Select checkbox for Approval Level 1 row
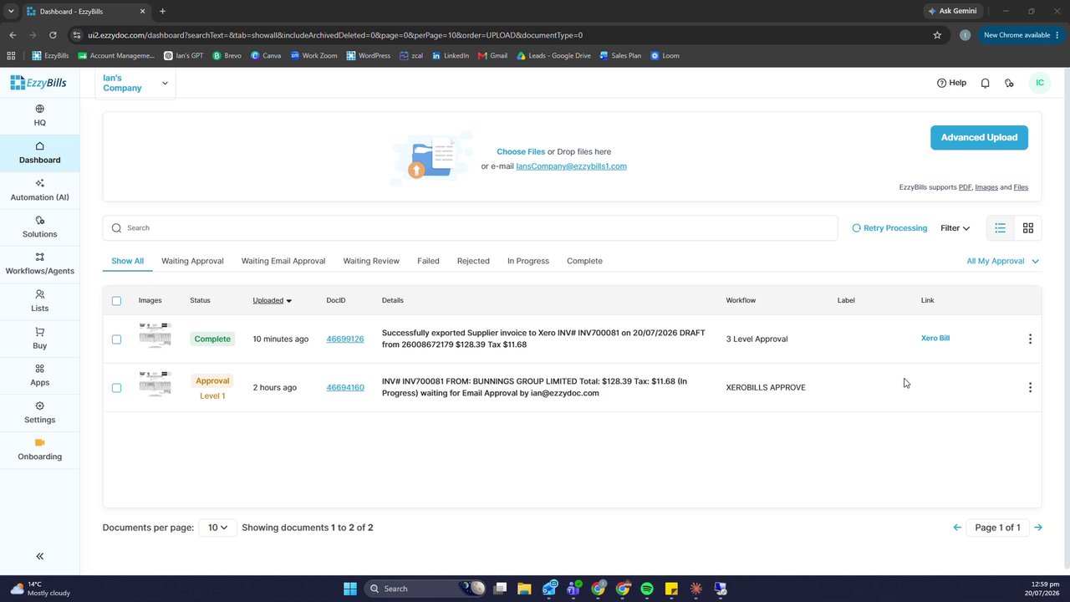The image size is (1070, 602). point(116,388)
